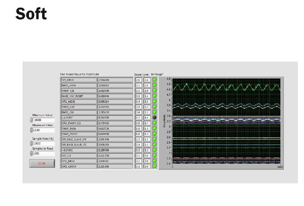Click the Upper limit field for +4.3VDC
304x206 pixels.
point(138,118)
